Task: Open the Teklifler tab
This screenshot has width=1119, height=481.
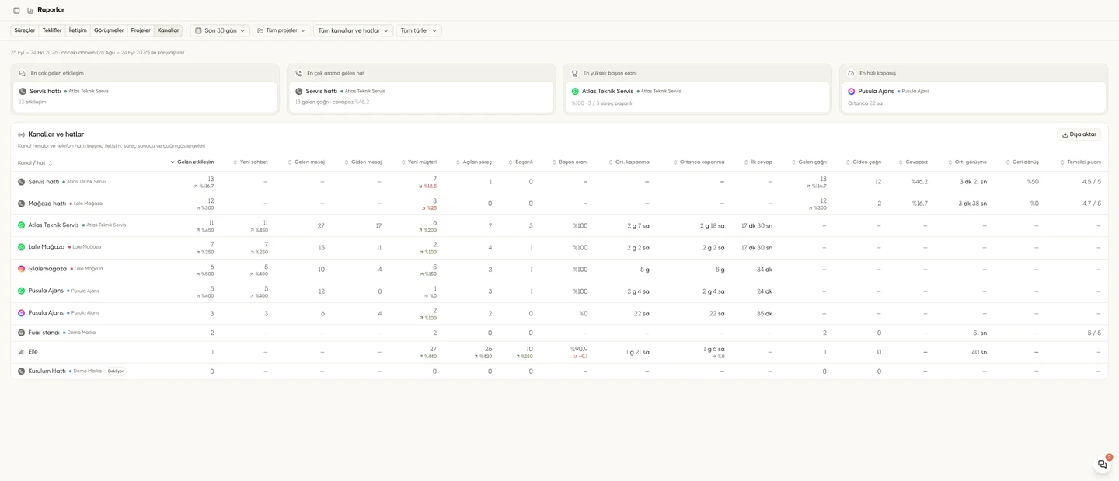Action: pyautogui.click(x=52, y=30)
